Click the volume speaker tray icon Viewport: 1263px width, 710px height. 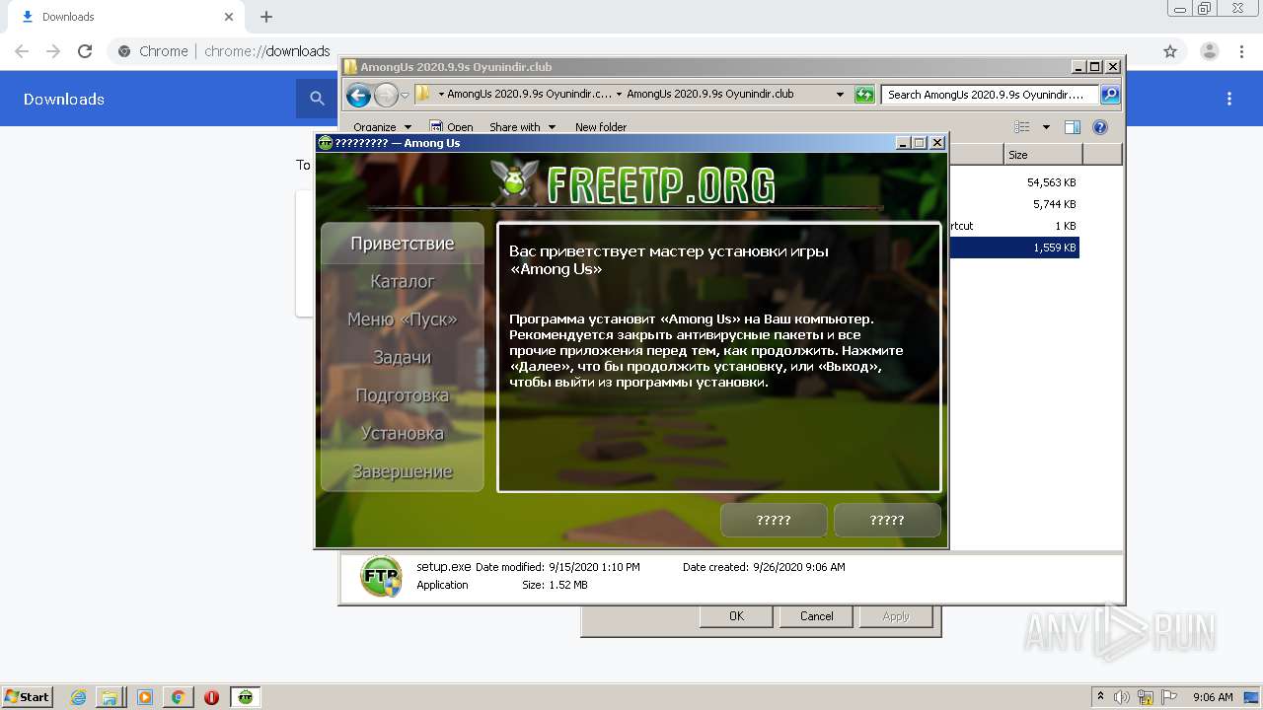point(1122,697)
